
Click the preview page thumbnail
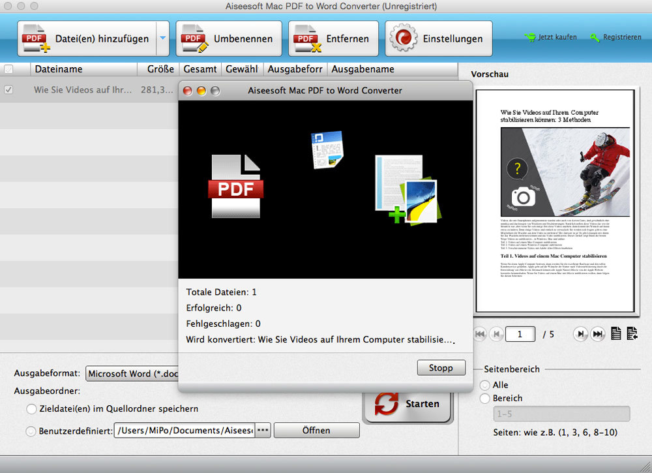[x=555, y=200]
